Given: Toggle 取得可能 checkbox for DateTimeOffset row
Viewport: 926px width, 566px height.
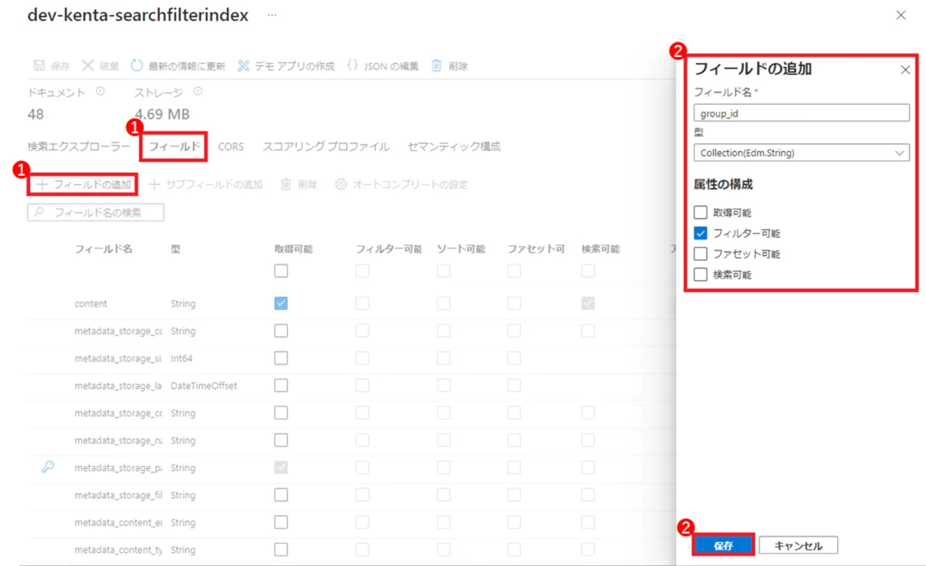Looking at the screenshot, I should [281, 386].
